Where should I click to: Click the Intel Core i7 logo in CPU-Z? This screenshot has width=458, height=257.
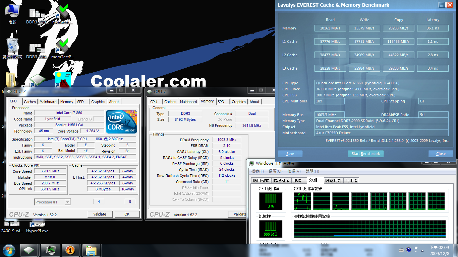point(121,122)
